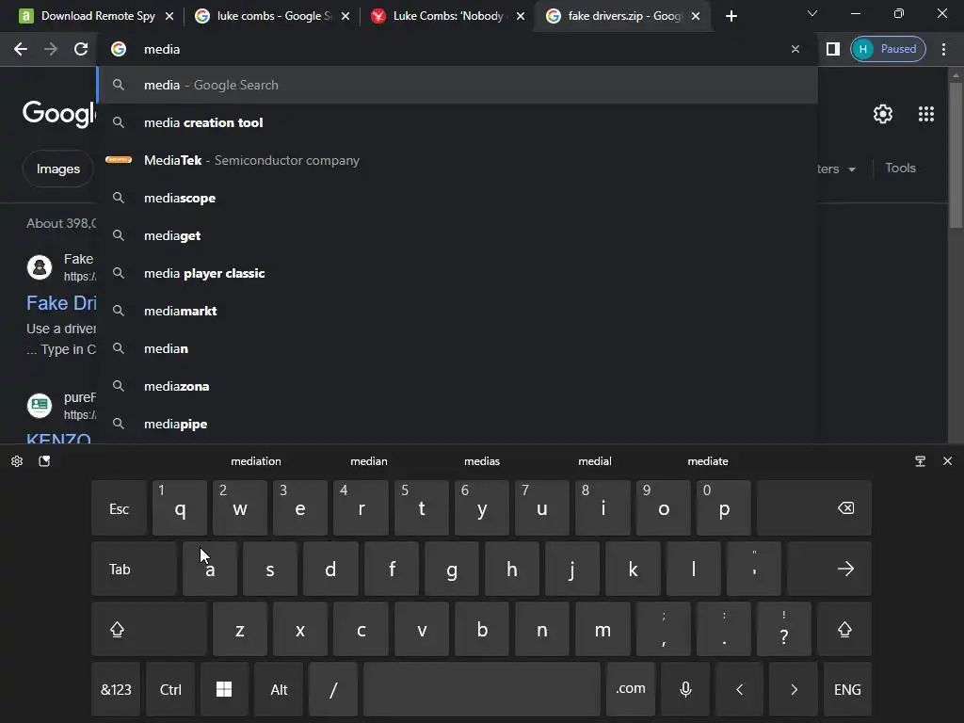Tap the microphone dictation key

(x=685, y=689)
